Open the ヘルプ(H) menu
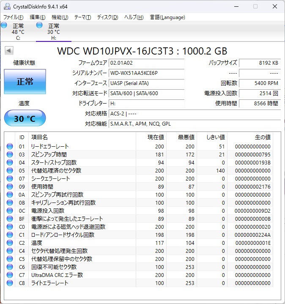285x304 pixels. point(134,17)
